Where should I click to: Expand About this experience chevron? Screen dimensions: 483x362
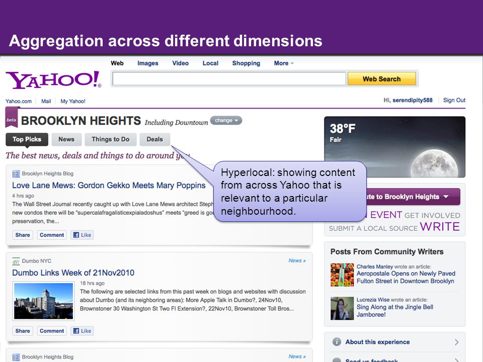click(x=456, y=342)
